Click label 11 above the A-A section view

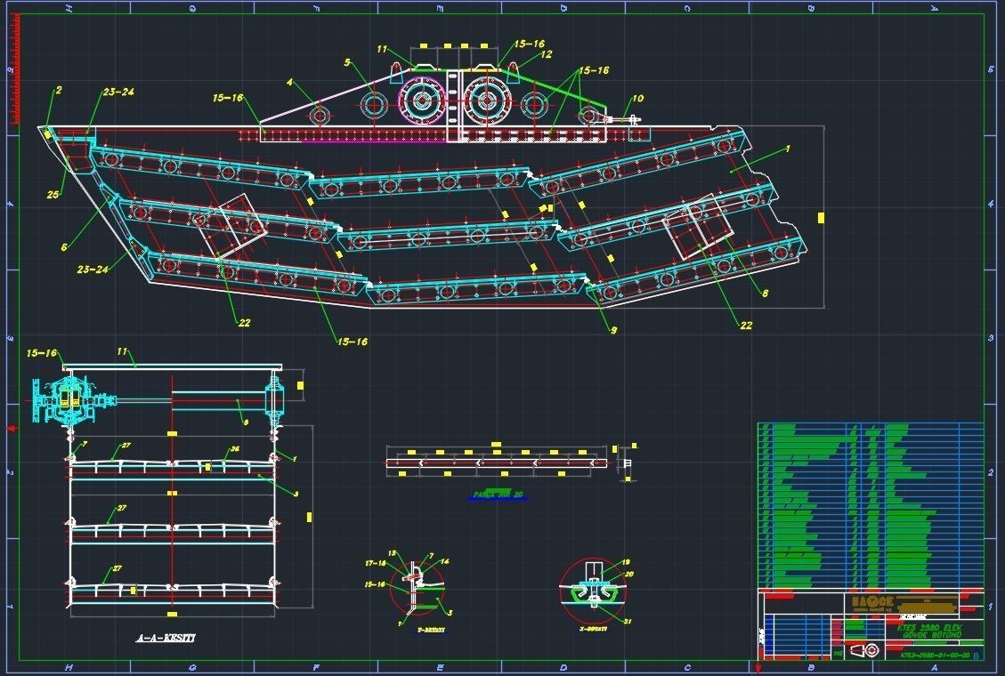[123, 351]
